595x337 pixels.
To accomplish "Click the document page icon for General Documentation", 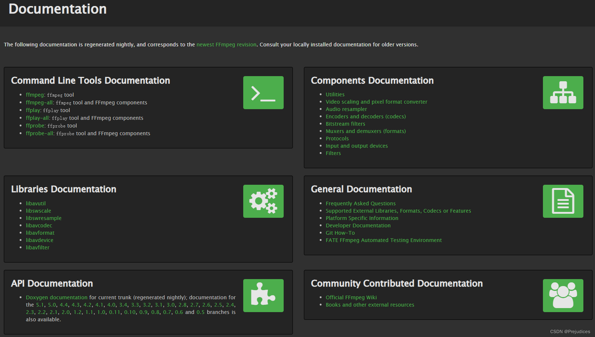I will [563, 201].
